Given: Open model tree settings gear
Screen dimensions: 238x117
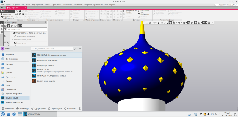Looking at the screenshot, I should tap(46, 22).
